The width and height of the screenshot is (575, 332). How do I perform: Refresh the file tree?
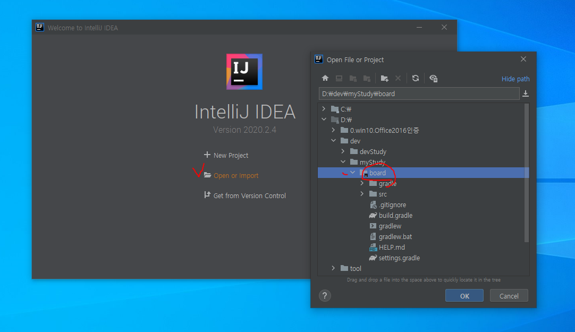(416, 78)
